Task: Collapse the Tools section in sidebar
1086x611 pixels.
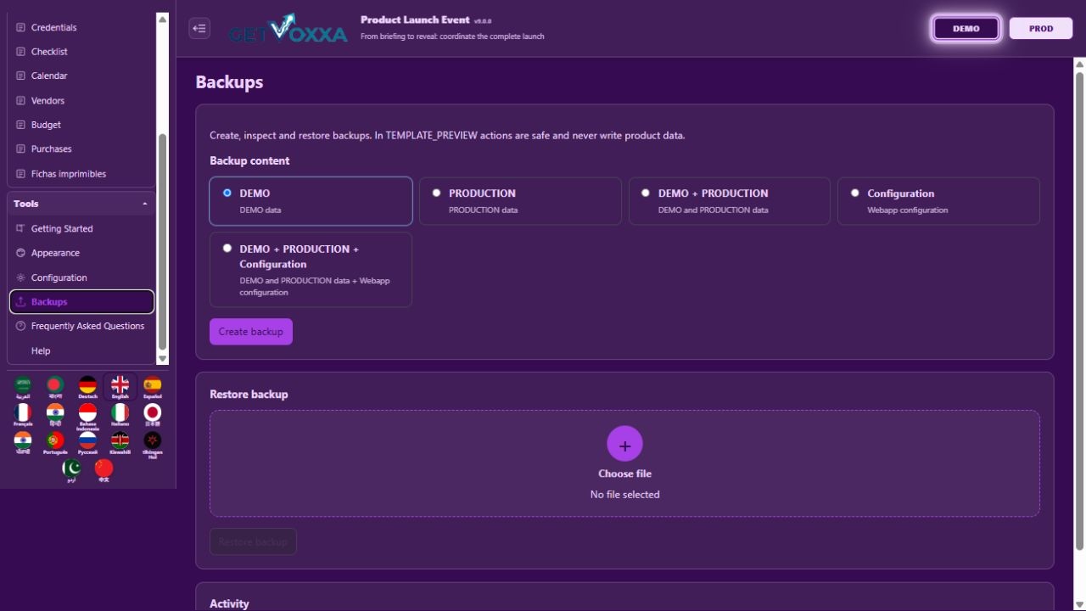Action: coord(144,204)
